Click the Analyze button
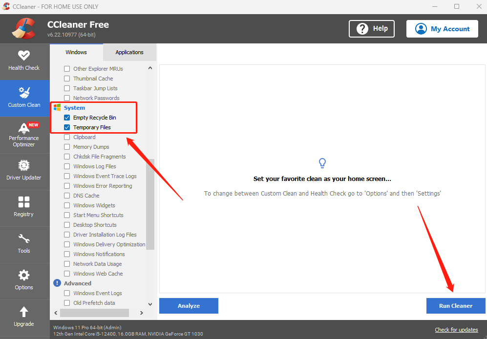487x339 pixels. [189, 306]
